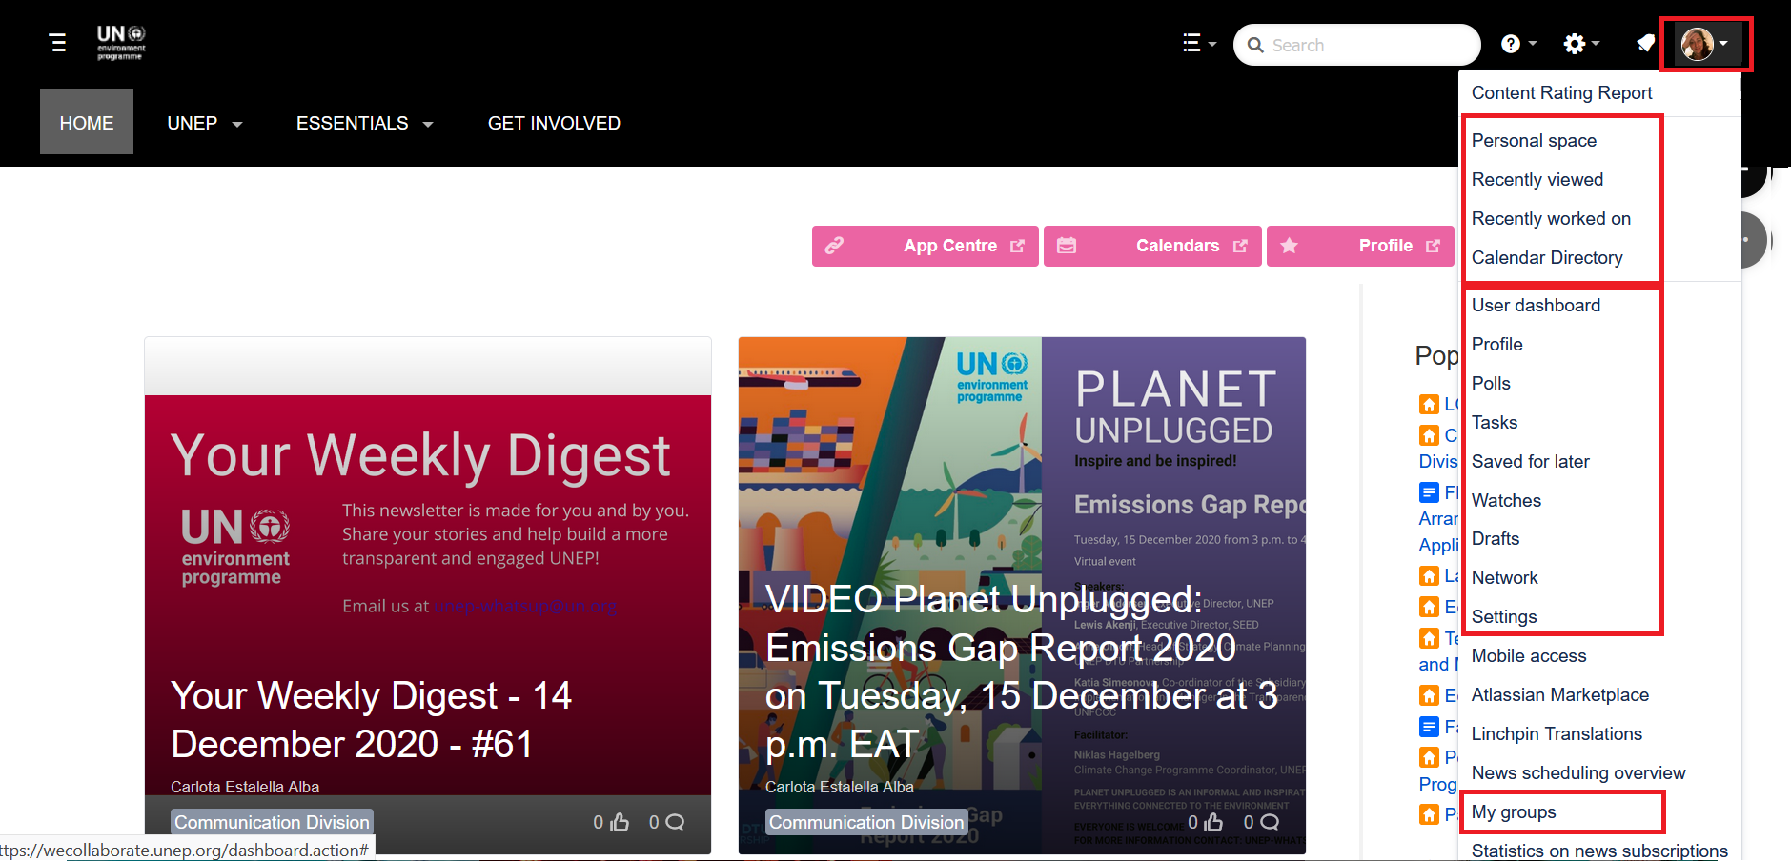Open Tasks menu item
Image resolution: width=1791 pixels, height=861 pixels.
click(x=1494, y=422)
